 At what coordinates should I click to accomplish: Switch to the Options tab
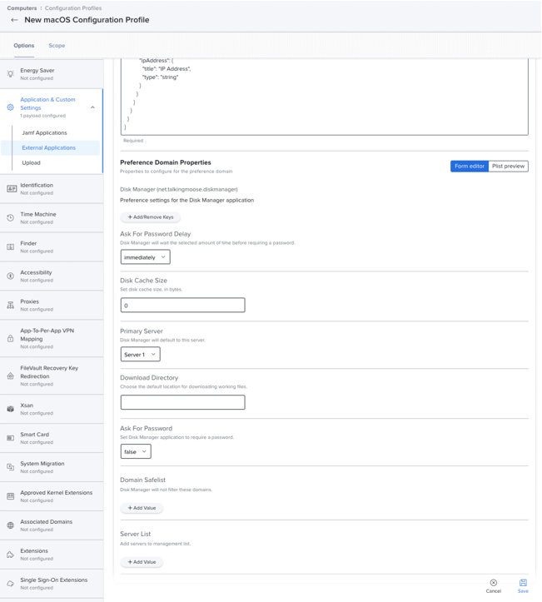click(x=24, y=45)
